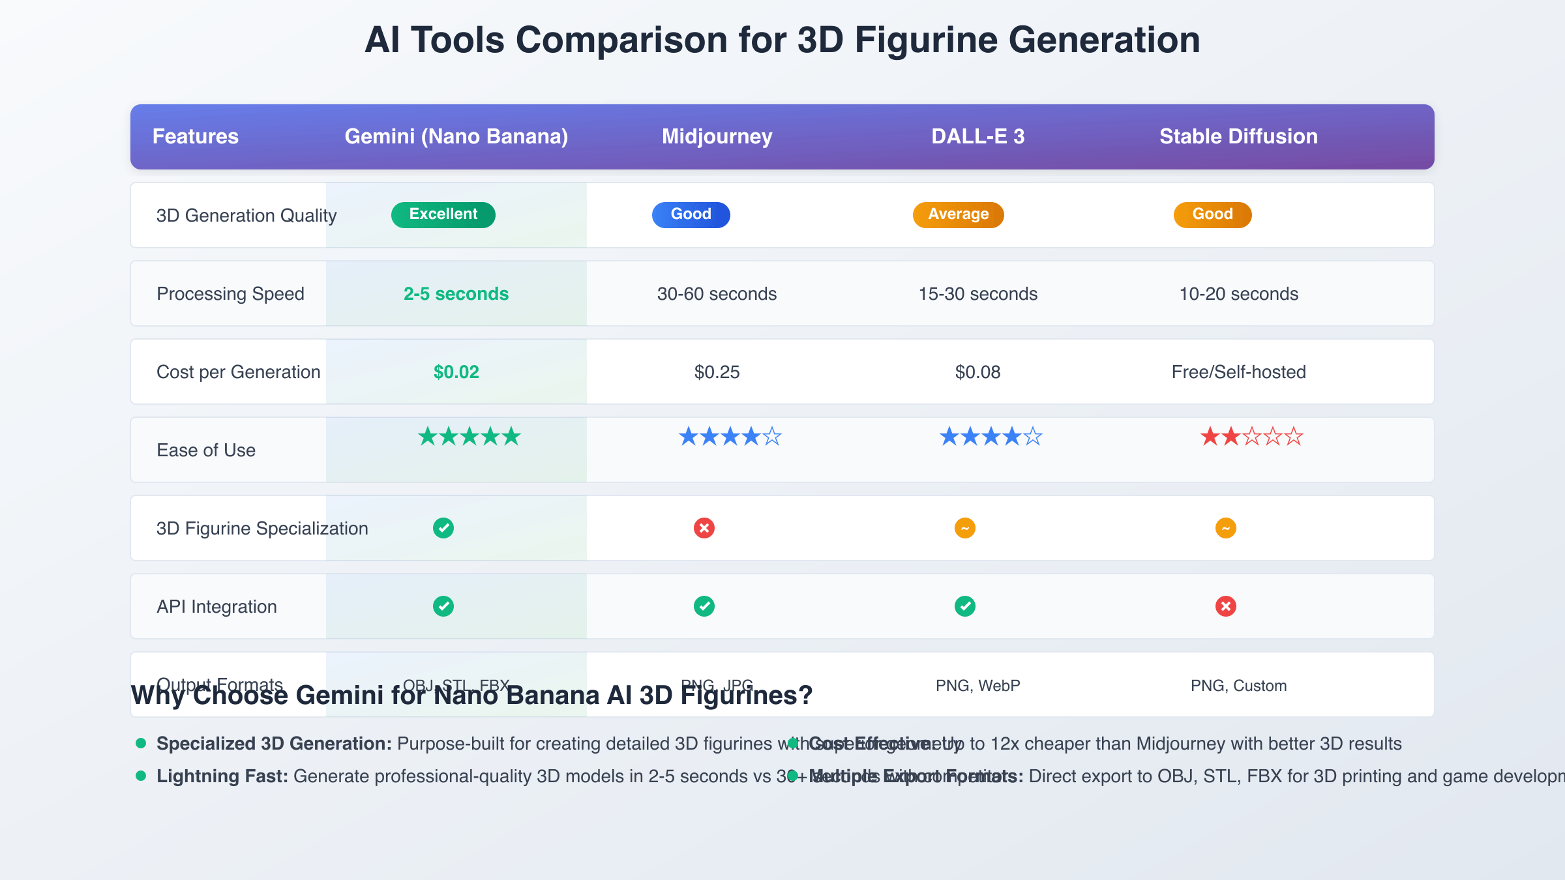Click Midjourney's red X for 3D Figurine Specialization
The height and width of the screenshot is (880, 1565).
click(x=704, y=528)
